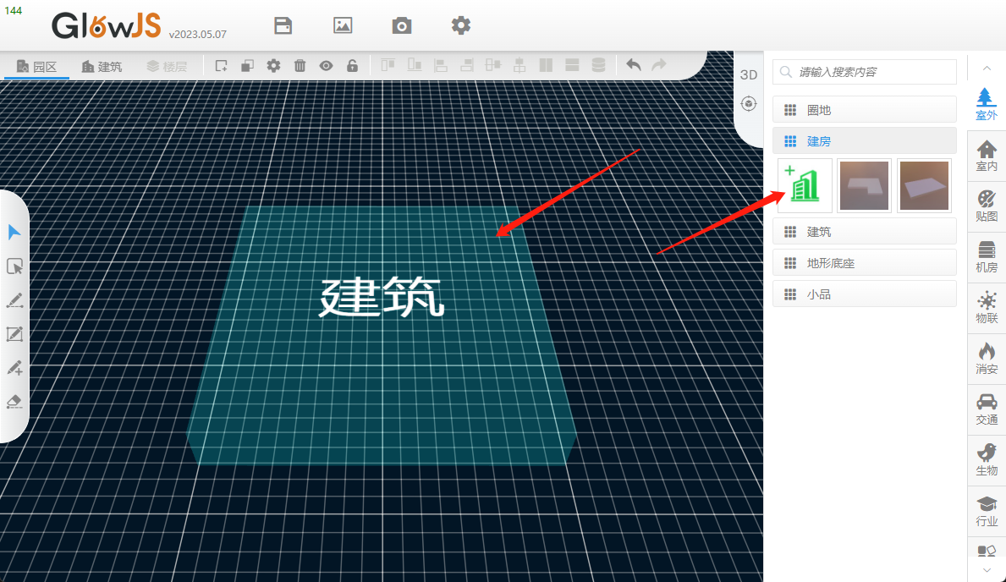Click the camera screenshot icon
The height and width of the screenshot is (582, 1006).
tap(402, 25)
